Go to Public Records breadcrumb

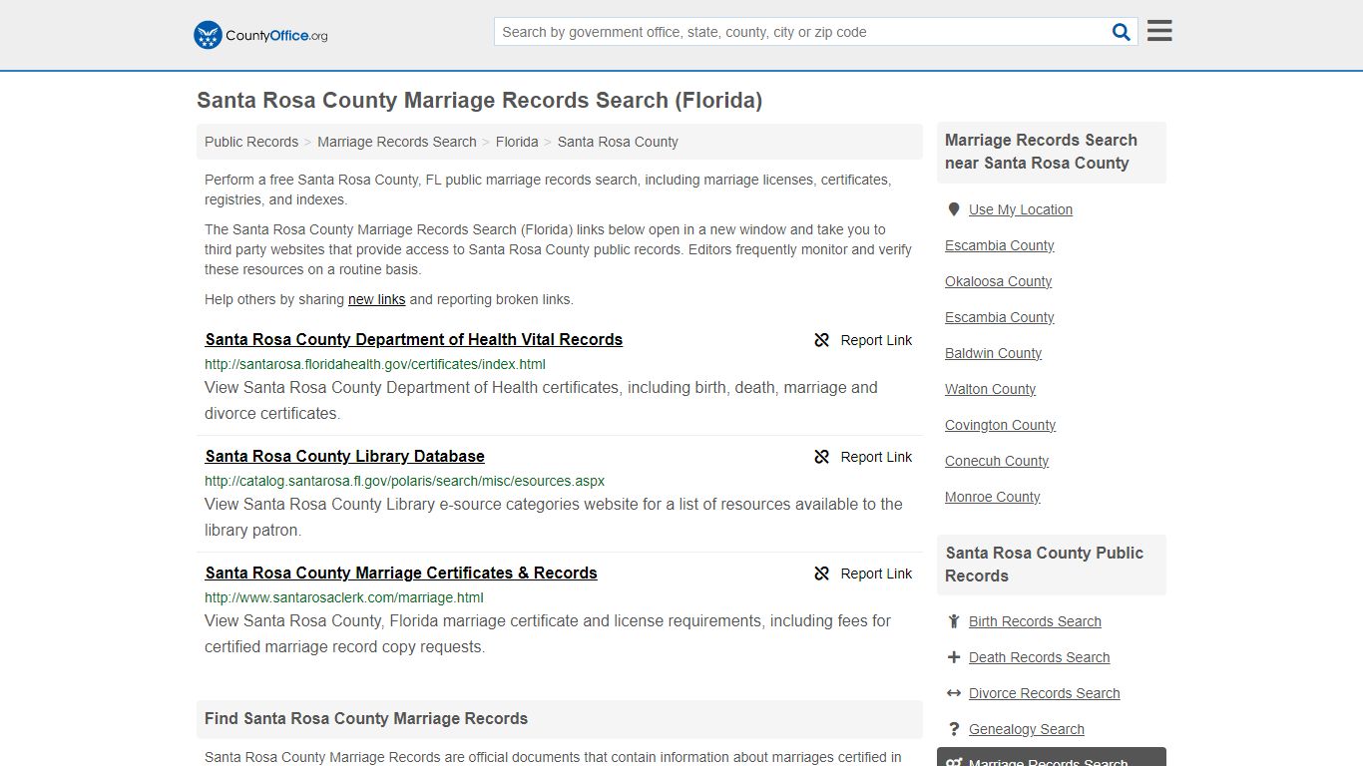[x=251, y=142]
